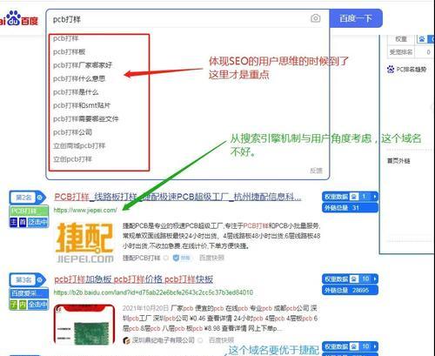Select suggestion pcb打样需要哪些文件
The image size is (435, 356).
tap(85, 119)
